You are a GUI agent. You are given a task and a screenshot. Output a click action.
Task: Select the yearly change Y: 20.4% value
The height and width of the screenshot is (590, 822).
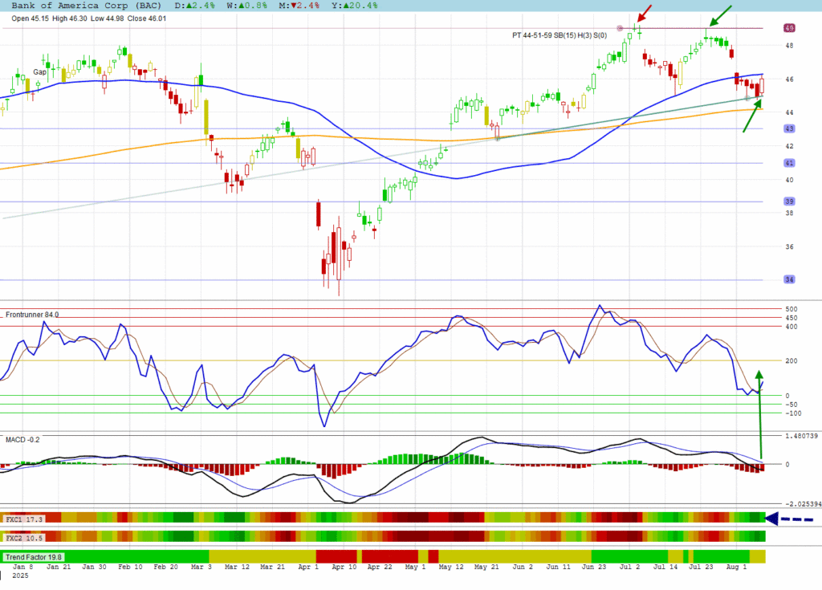[x=354, y=6]
